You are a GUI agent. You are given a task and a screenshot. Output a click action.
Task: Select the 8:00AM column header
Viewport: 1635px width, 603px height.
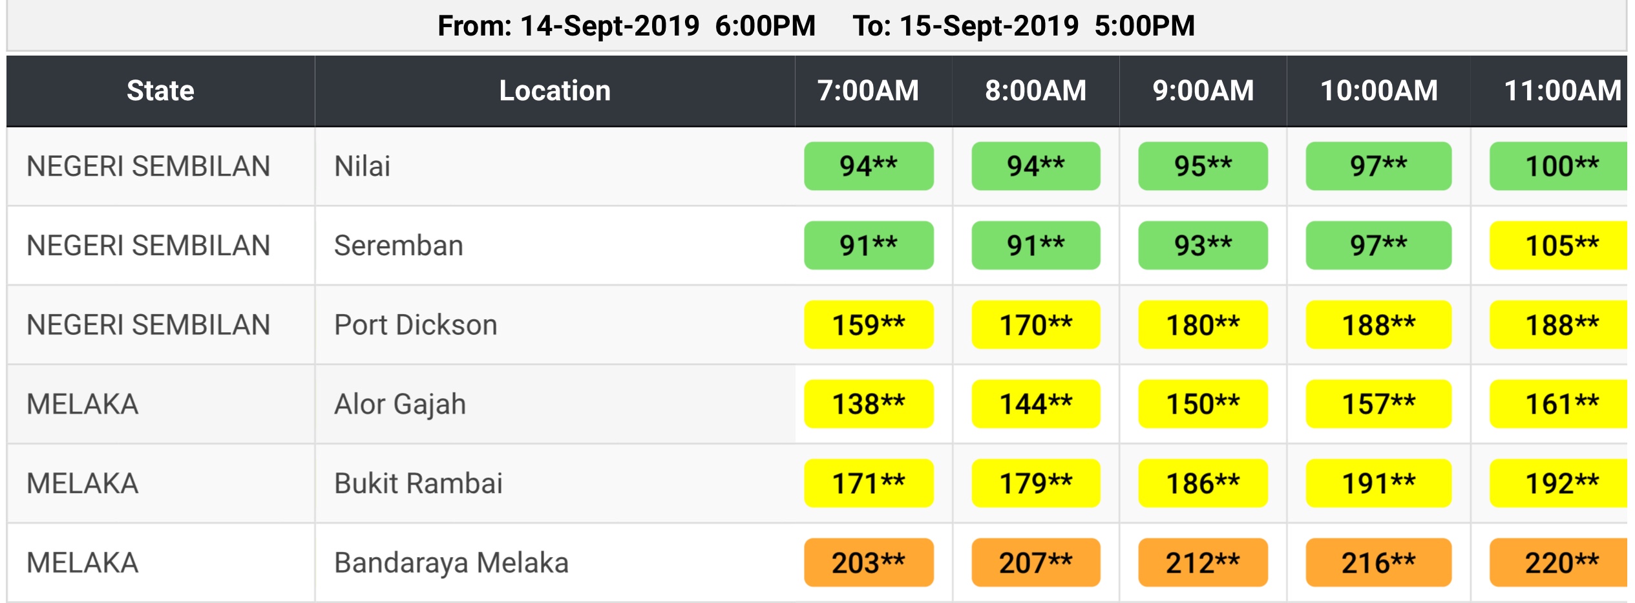(1035, 90)
